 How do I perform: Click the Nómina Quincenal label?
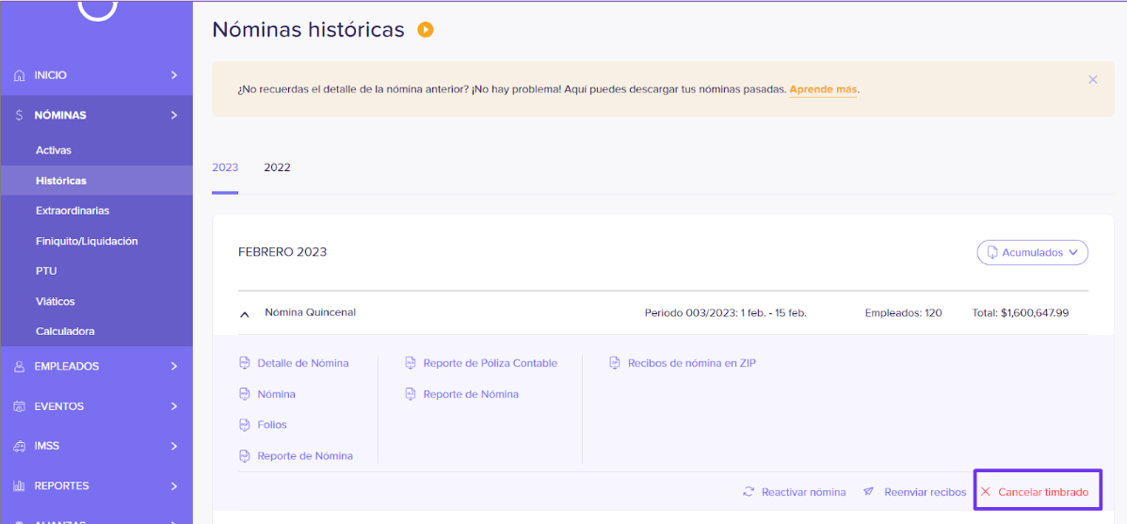pos(310,313)
